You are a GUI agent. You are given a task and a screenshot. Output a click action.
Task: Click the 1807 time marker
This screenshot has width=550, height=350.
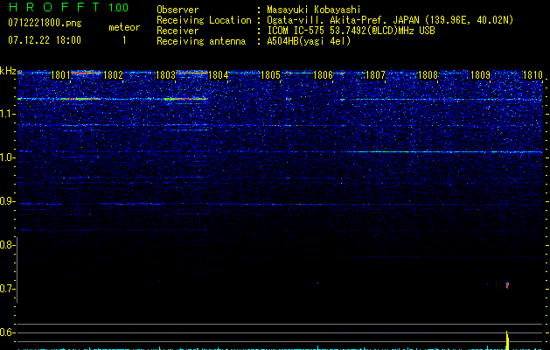tap(375, 75)
